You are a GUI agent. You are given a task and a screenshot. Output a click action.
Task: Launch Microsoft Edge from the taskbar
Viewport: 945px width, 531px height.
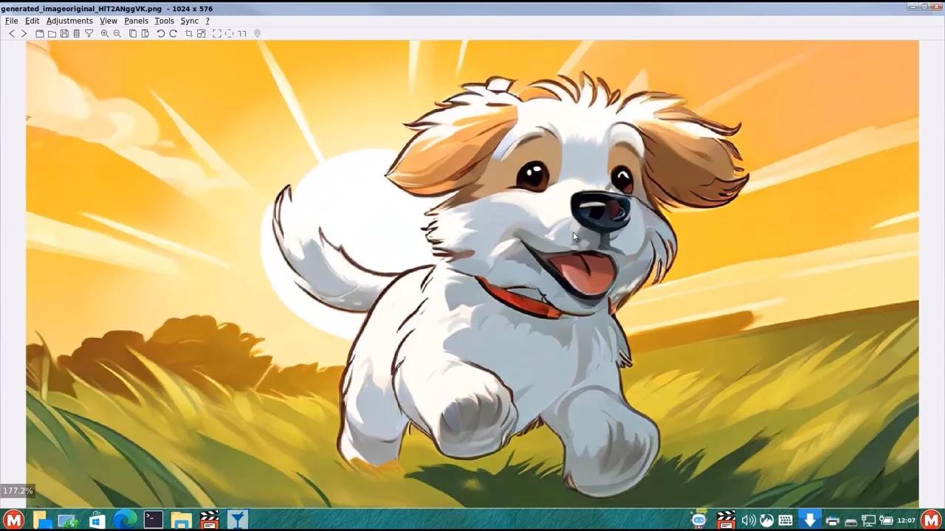tap(125, 520)
